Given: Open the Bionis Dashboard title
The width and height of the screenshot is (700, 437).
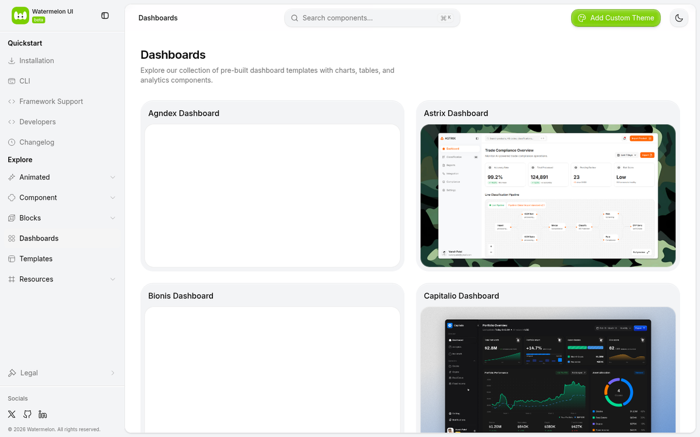Looking at the screenshot, I should pos(181,296).
